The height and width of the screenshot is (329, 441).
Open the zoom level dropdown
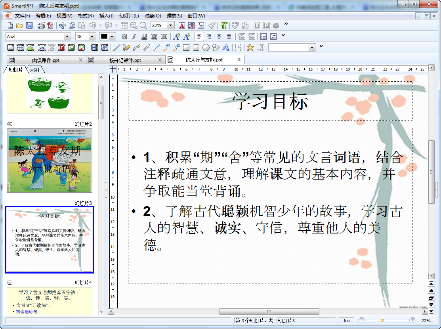(x=171, y=25)
